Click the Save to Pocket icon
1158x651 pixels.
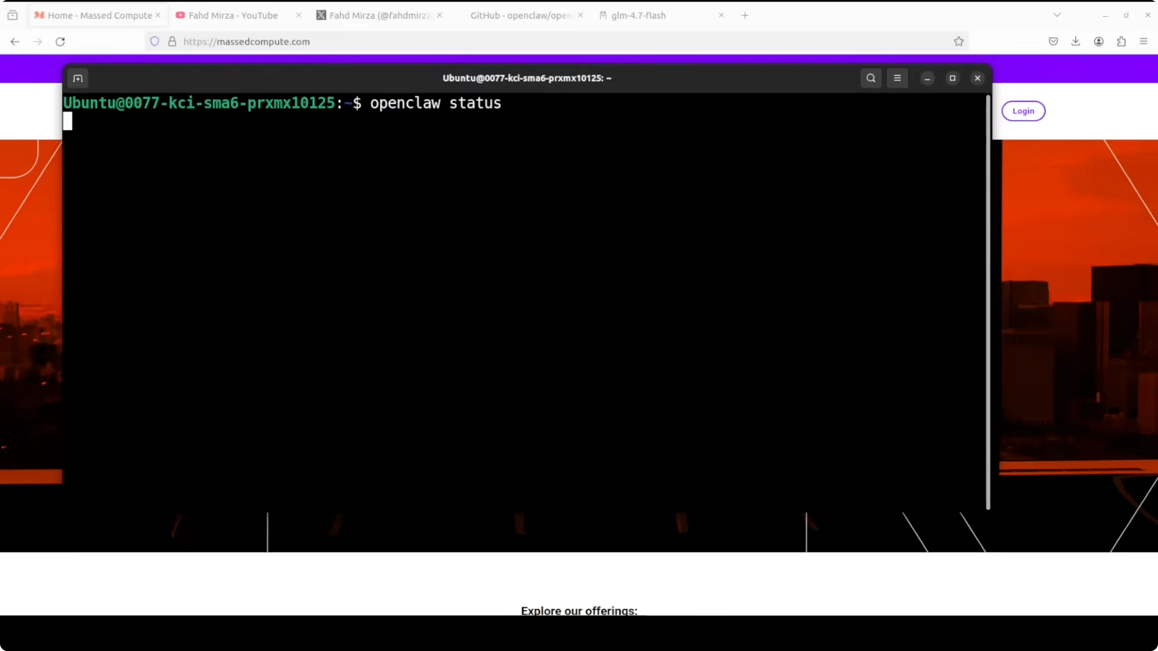(x=1053, y=41)
